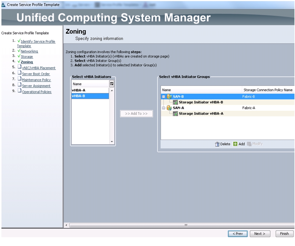Screen dimensions: 295x246
Task: Click Add label in initiator groups toolbar
Action: point(242,144)
